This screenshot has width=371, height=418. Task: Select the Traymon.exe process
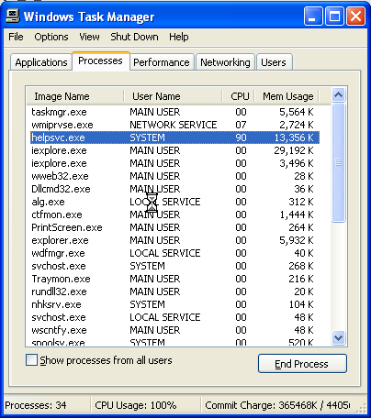point(174,279)
